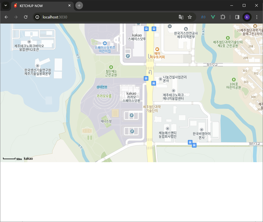Open the blue signal extension icon

pos(203,17)
